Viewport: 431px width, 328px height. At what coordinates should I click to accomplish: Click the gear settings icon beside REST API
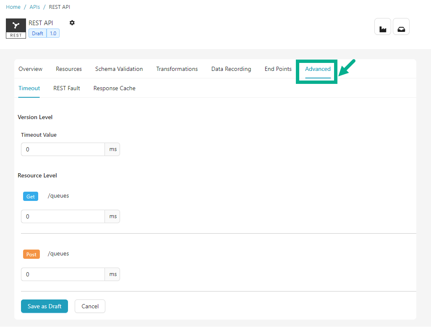[72, 23]
